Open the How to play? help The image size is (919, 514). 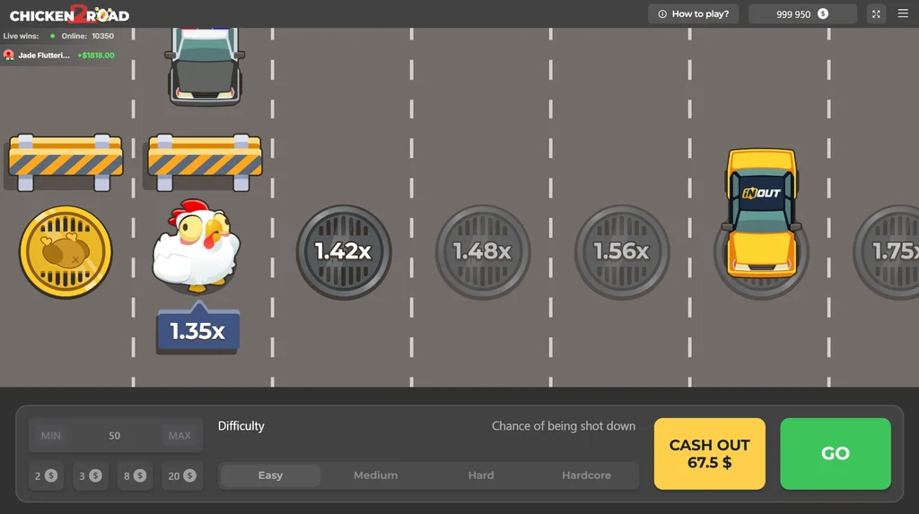pos(694,13)
